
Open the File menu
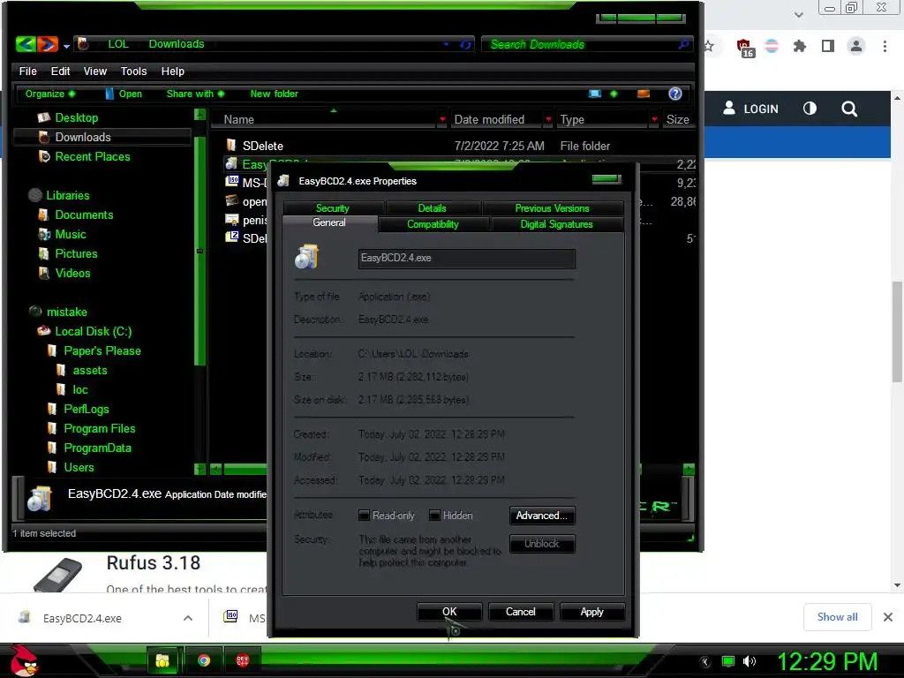[x=27, y=71]
